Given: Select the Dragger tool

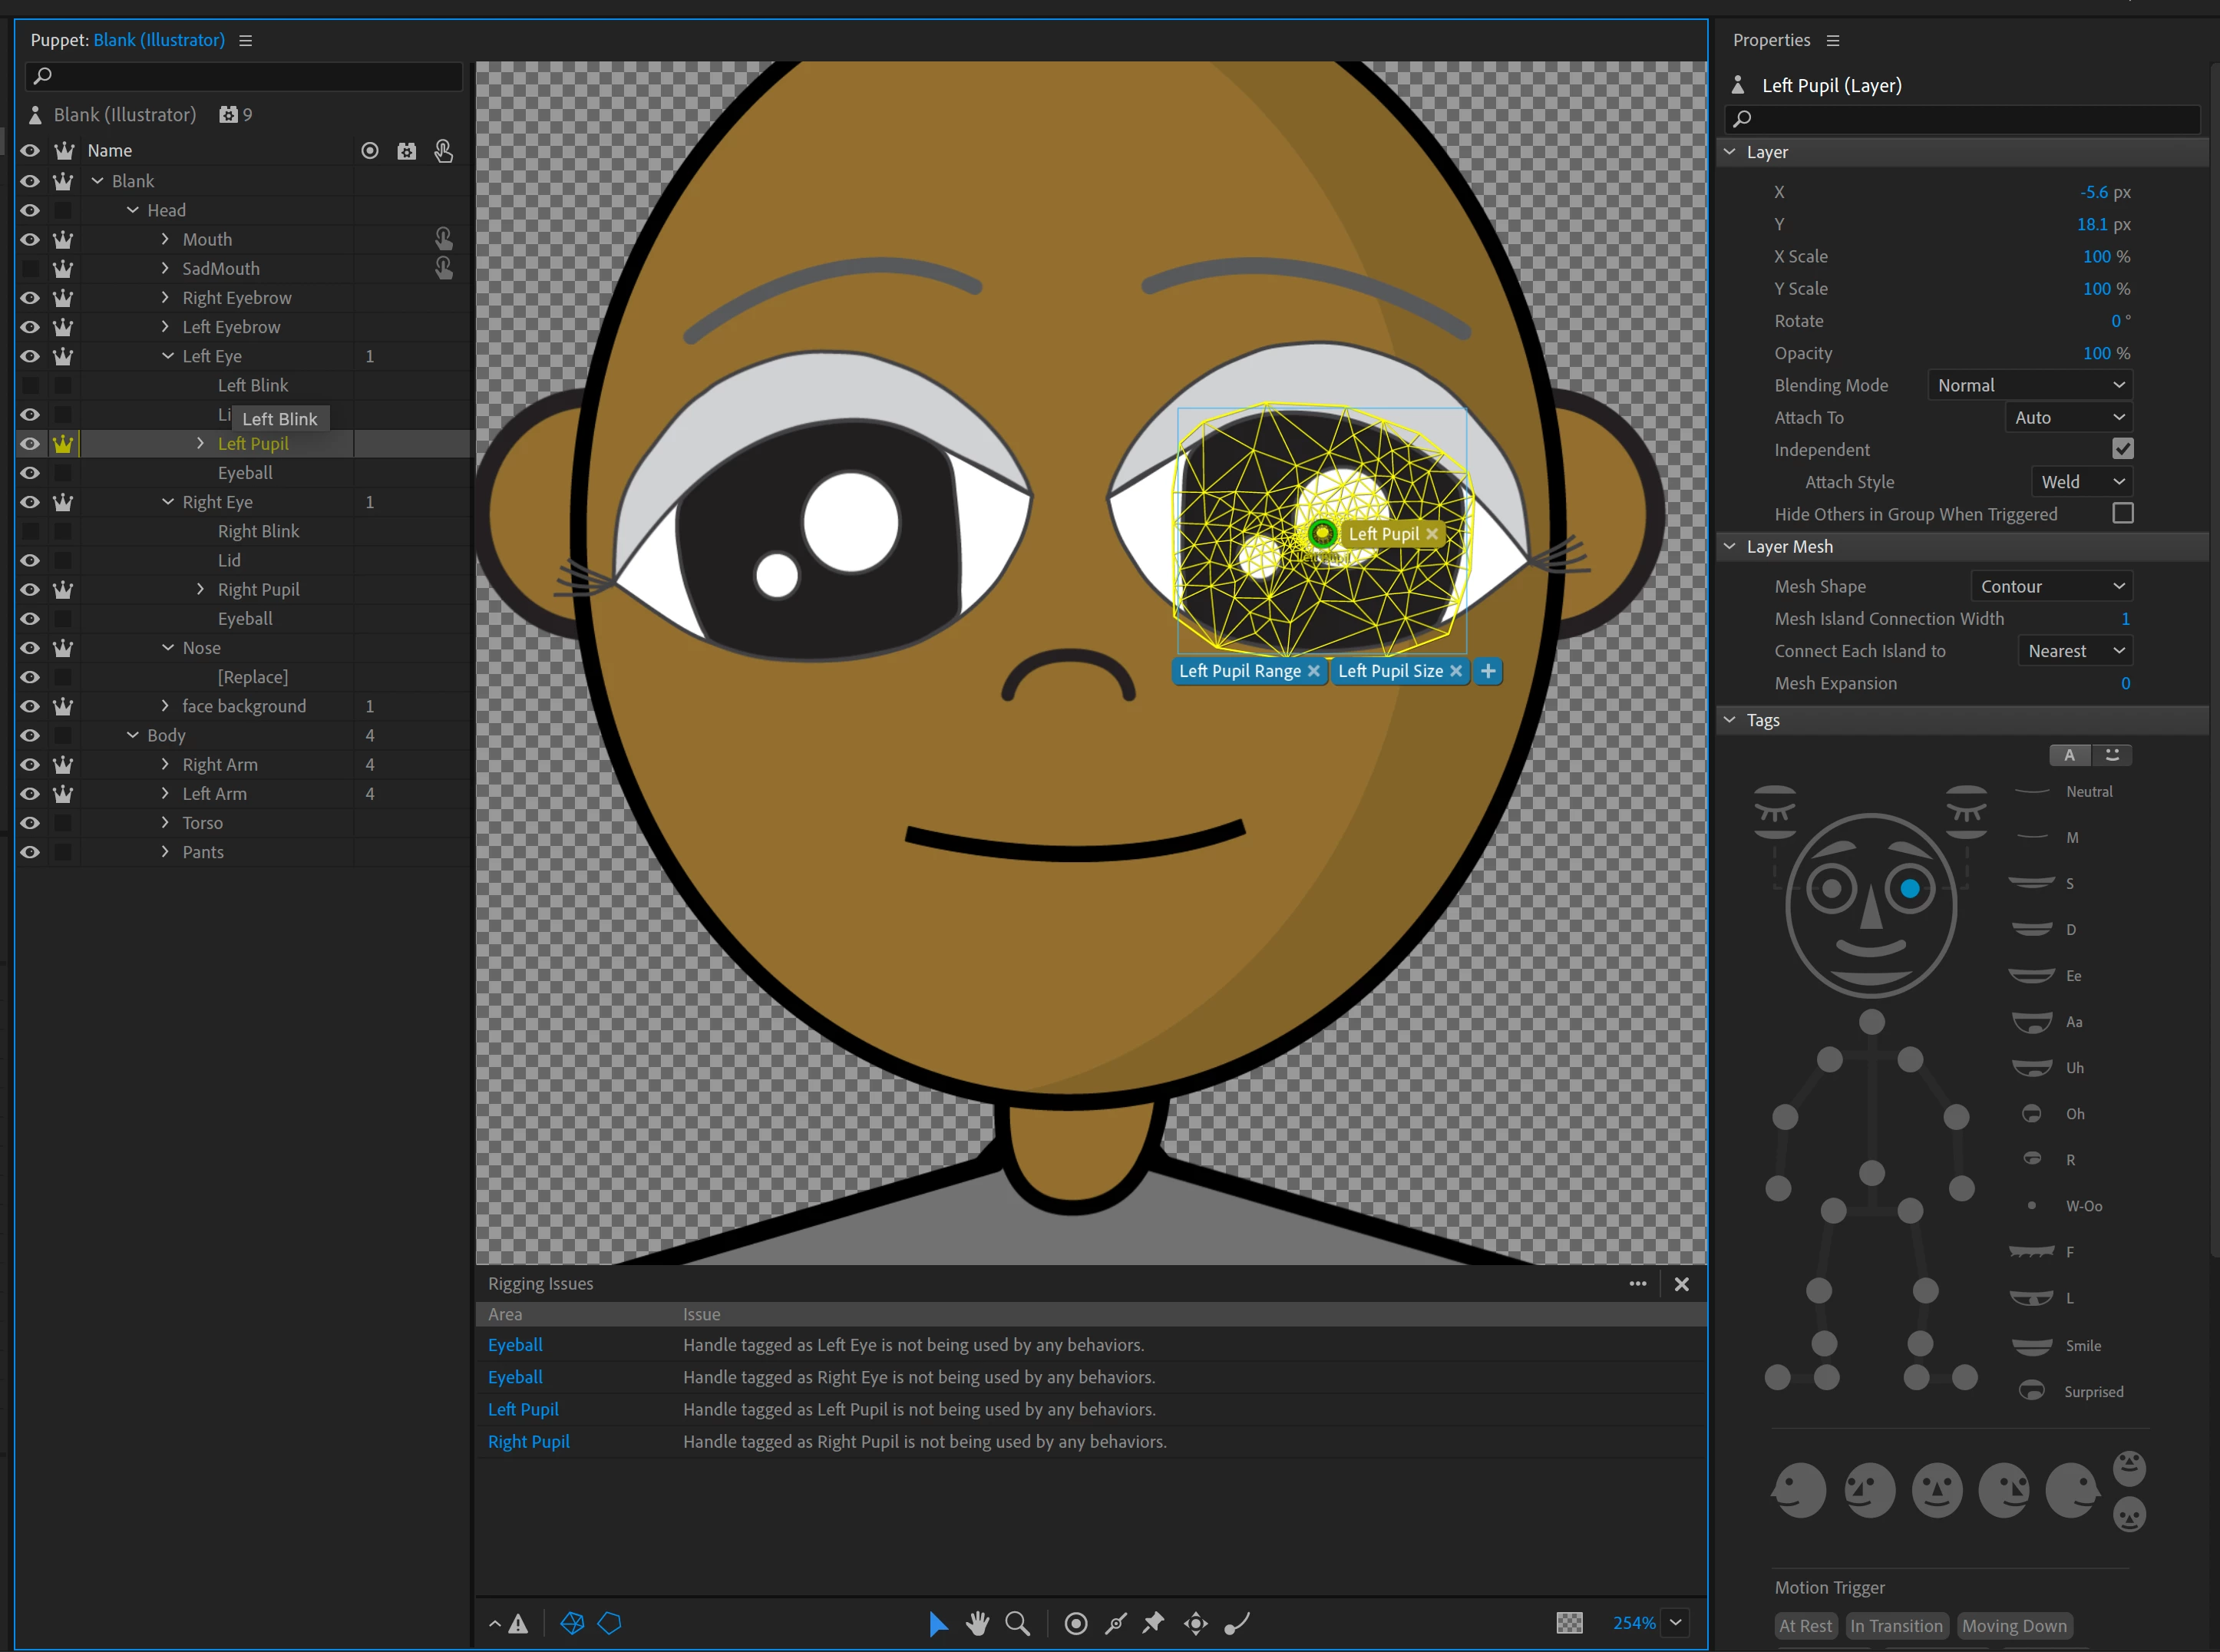Looking at the screenshot, I should pyautogui.click(x=1196, y=1623).
